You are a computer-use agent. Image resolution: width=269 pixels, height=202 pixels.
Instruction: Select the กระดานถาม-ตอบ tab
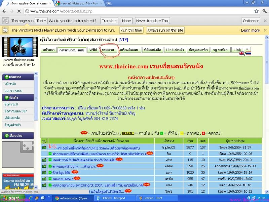pos(72,50)
